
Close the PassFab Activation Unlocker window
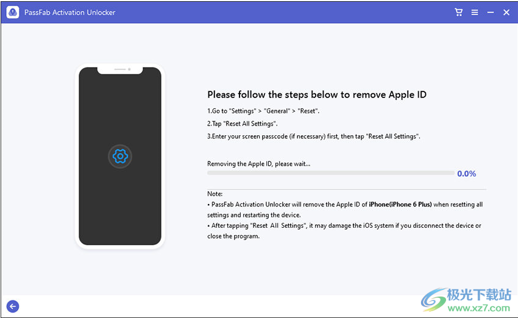tap(506, 13)
